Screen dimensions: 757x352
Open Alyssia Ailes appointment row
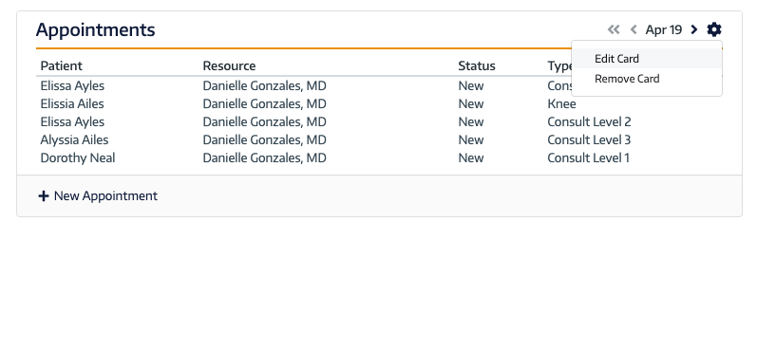click(x=379, y=140)
